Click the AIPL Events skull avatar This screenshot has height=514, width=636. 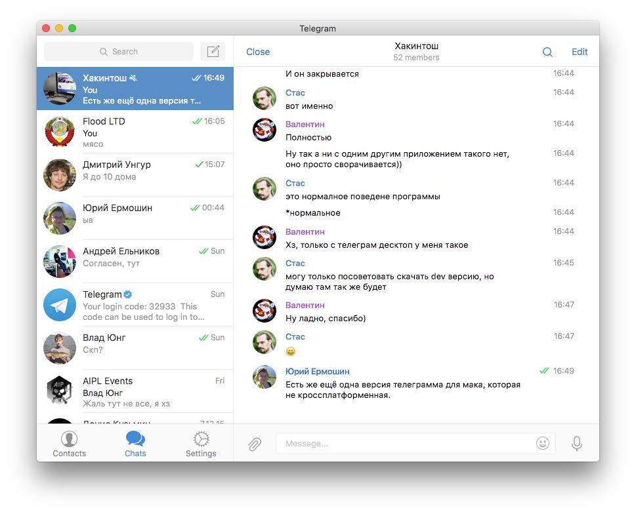pyautogui.click(x=60, y=391)
